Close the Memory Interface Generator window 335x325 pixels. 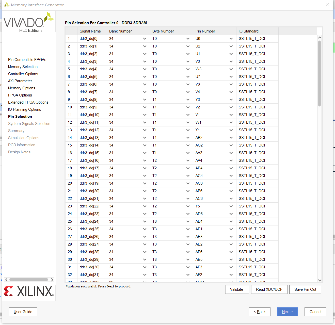pos(327,5)
